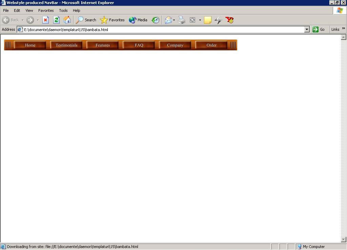Image resolution: width=347 pixels, height=250 pixels.
Task: Open the Favorites pane from toolbar
Action: coord(113,20)
